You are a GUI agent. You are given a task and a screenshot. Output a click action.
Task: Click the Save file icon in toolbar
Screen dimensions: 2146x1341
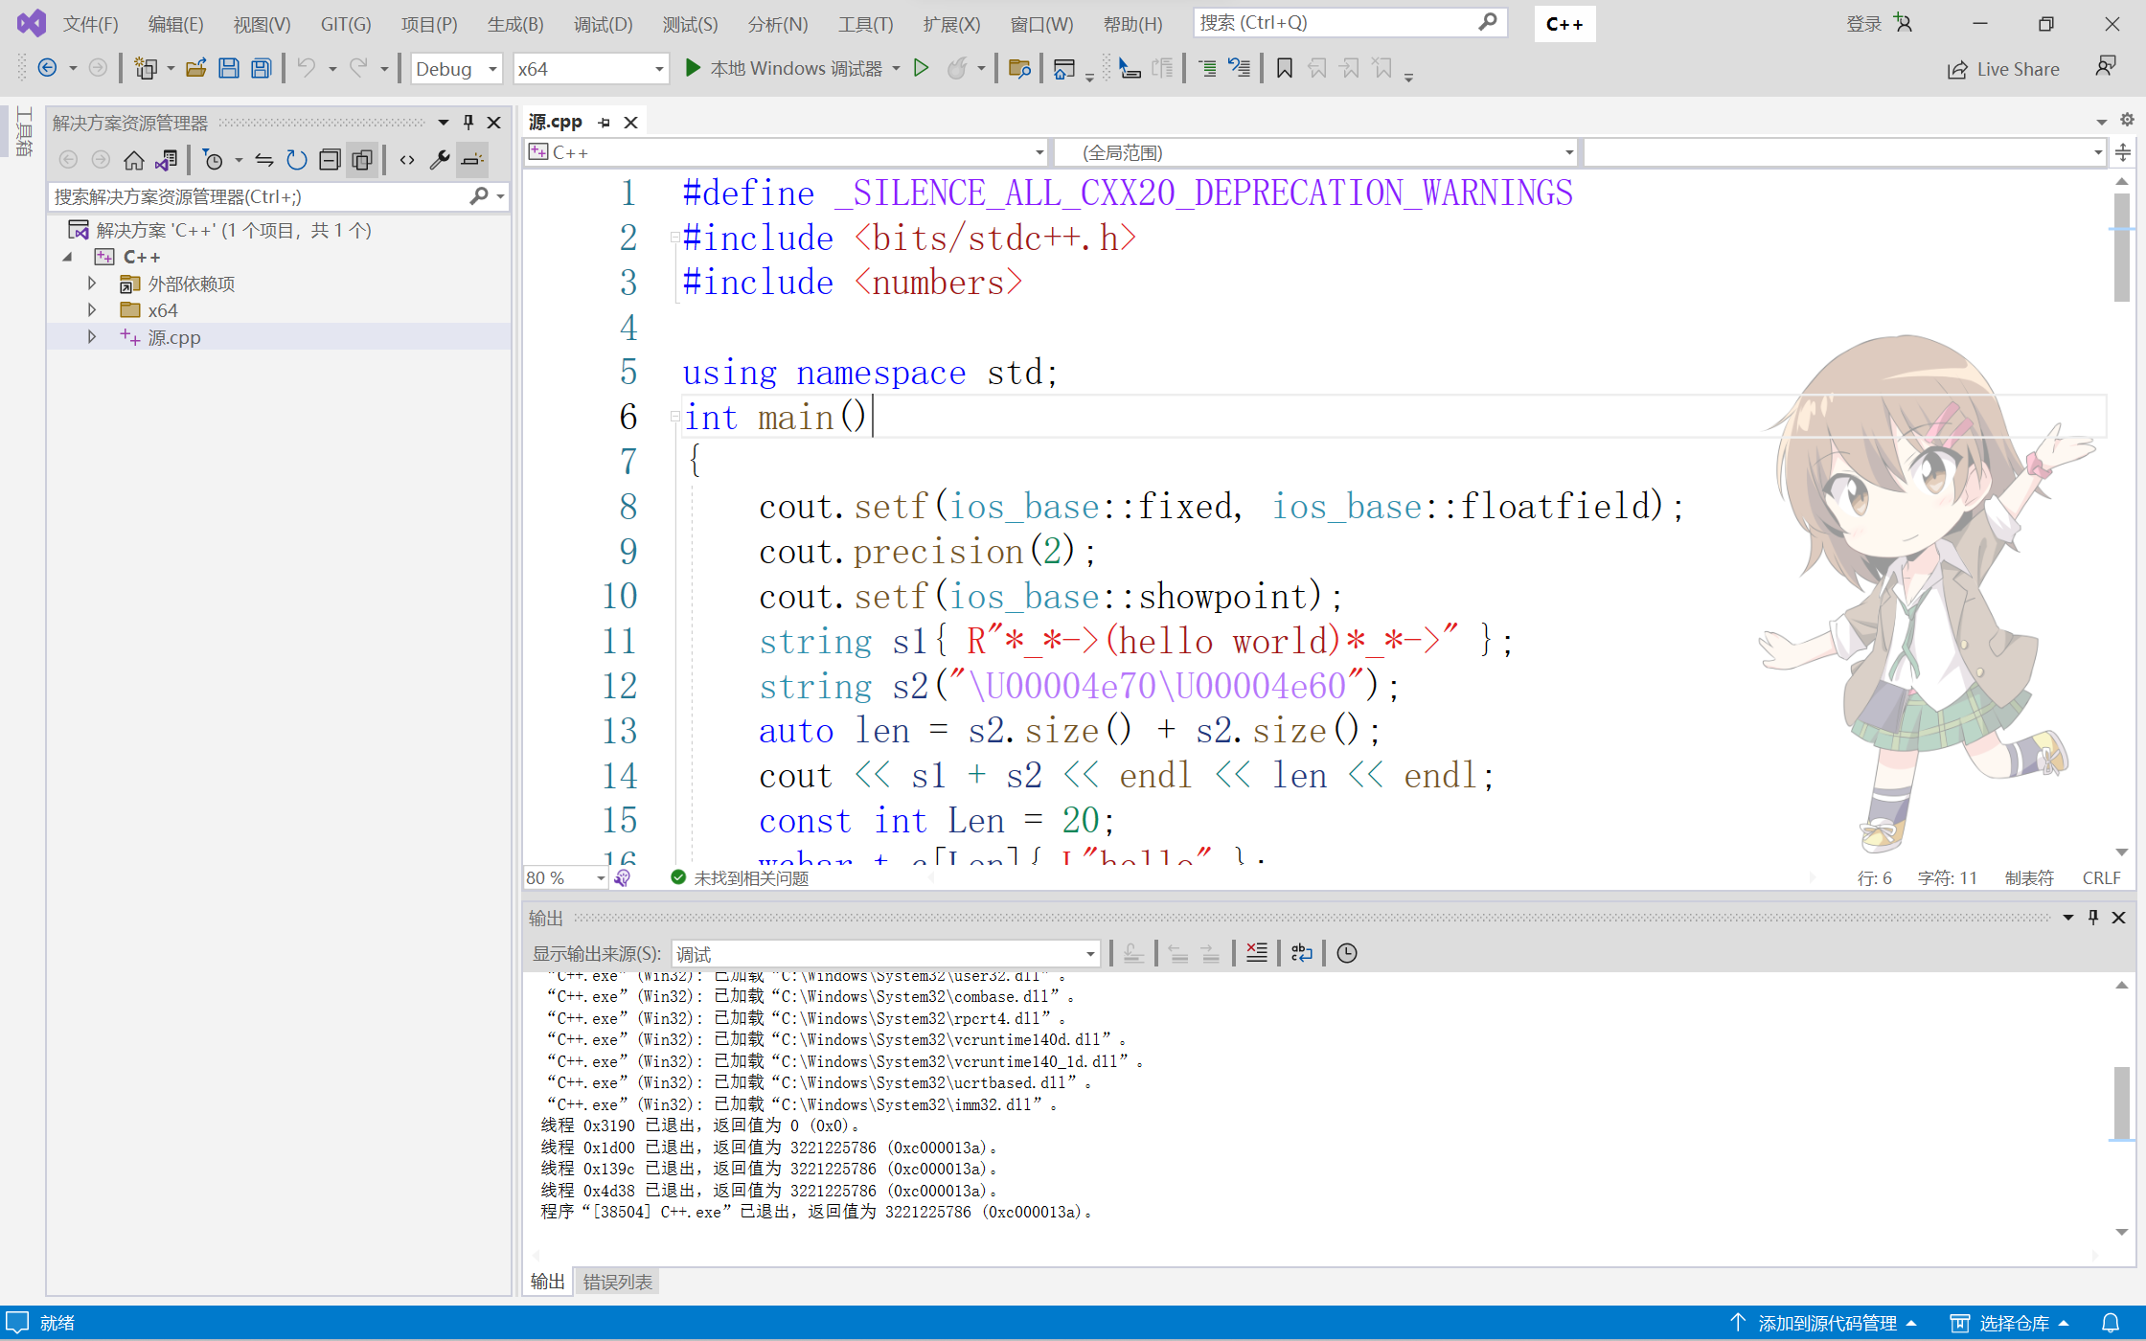(x=228, y=68)
